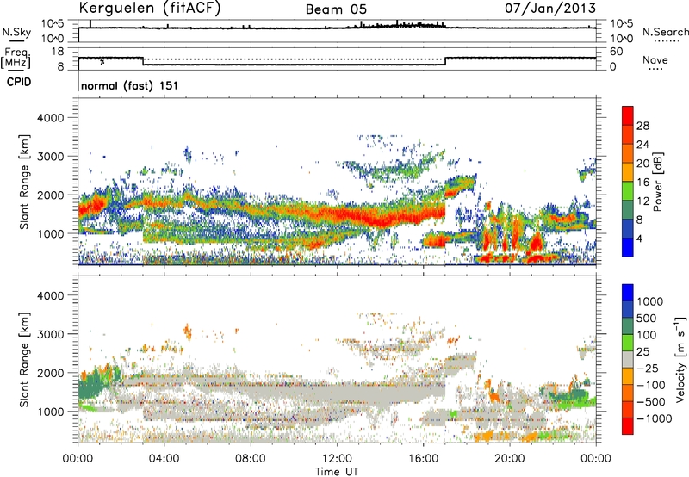Click the "12:00" time tick label
This screenshot has width=689, height=477.
(x=337, y=459)
